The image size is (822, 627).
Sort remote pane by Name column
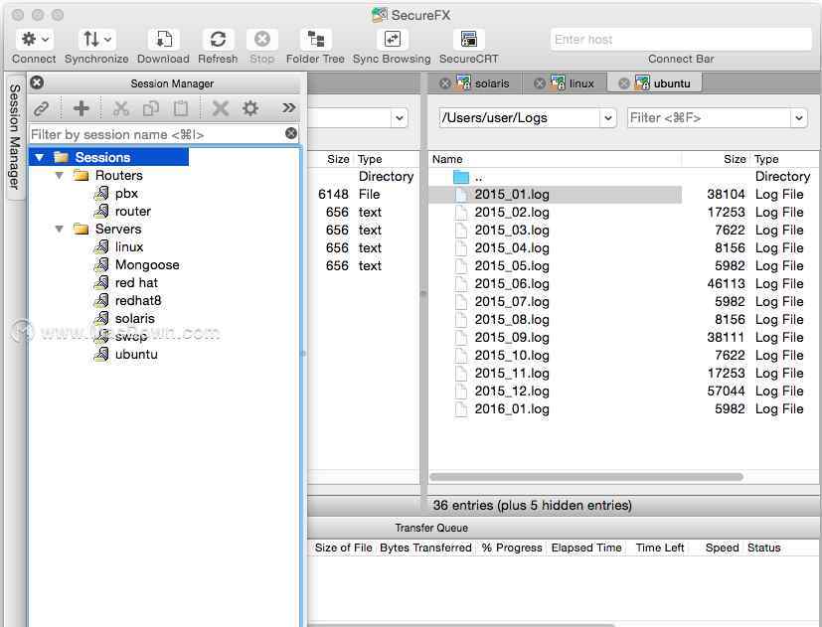tap(556, 159)
